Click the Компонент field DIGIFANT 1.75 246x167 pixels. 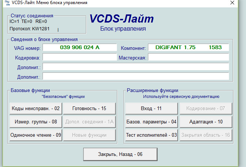[x=188, y=47]
